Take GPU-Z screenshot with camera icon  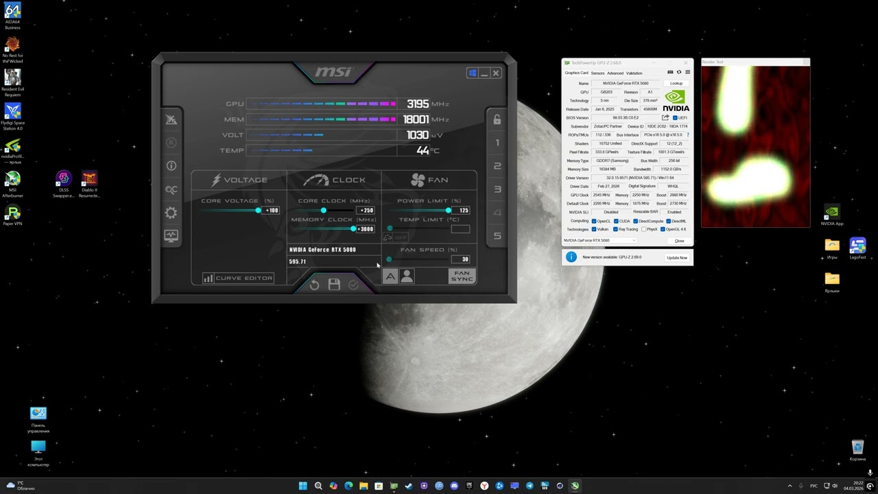click(670, 72)
